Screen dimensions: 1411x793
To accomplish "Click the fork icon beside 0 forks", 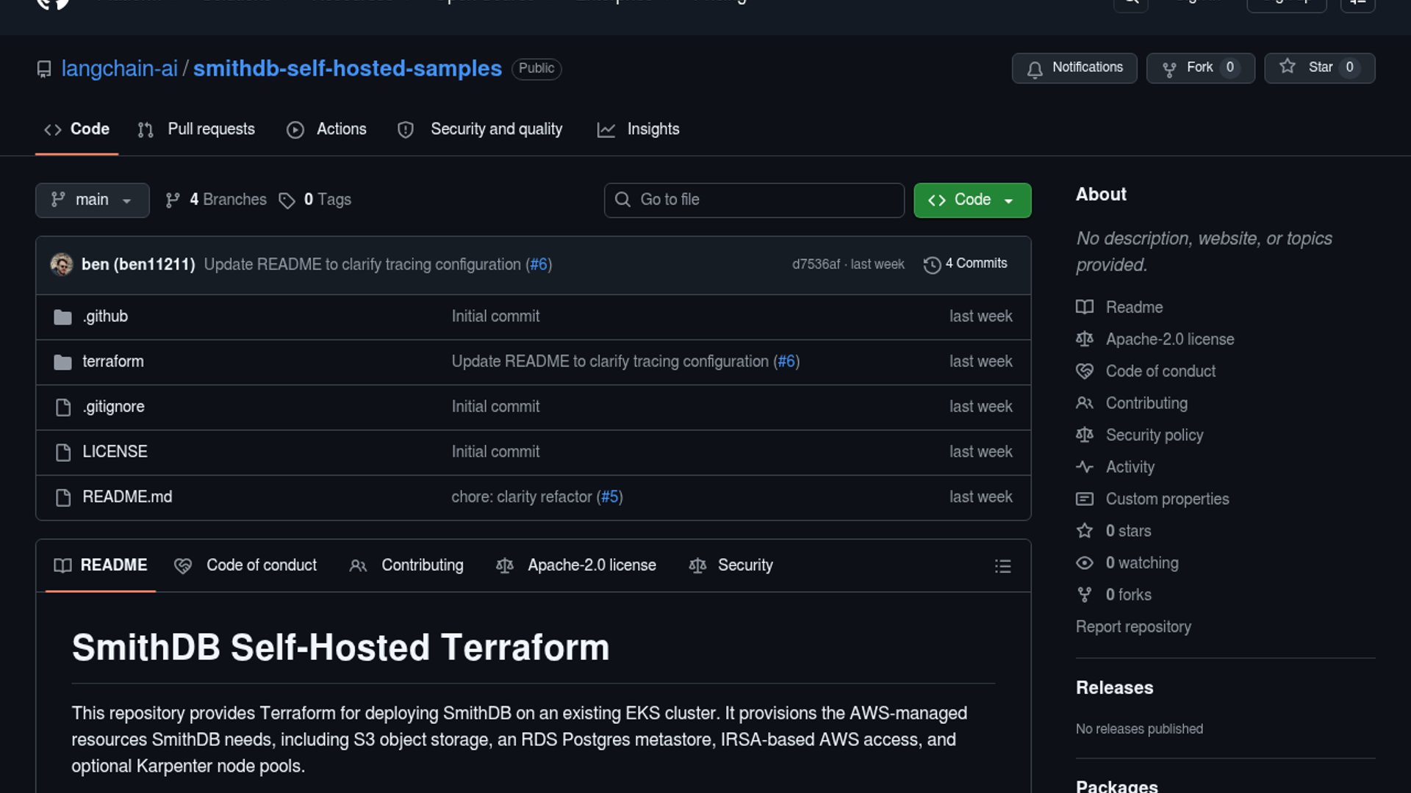I will [x=1085, y=595].
